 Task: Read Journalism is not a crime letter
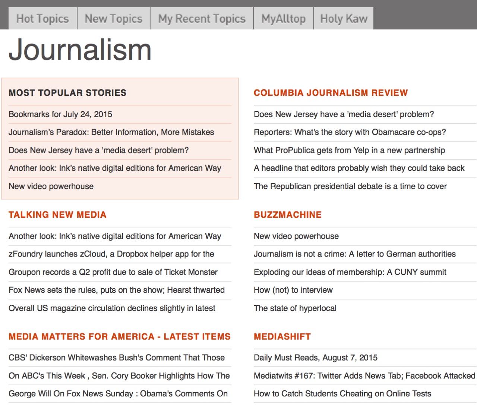pos(355,254)
